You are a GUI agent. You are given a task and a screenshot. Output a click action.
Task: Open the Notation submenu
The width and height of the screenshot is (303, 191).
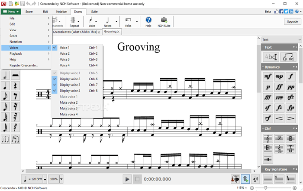tap(26, 42)
